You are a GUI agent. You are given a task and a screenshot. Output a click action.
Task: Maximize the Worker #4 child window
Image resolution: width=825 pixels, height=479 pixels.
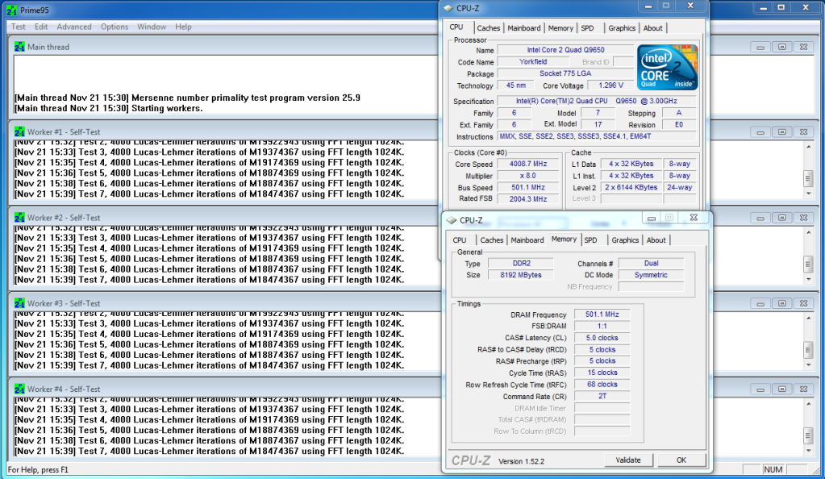tap(782, 389)
